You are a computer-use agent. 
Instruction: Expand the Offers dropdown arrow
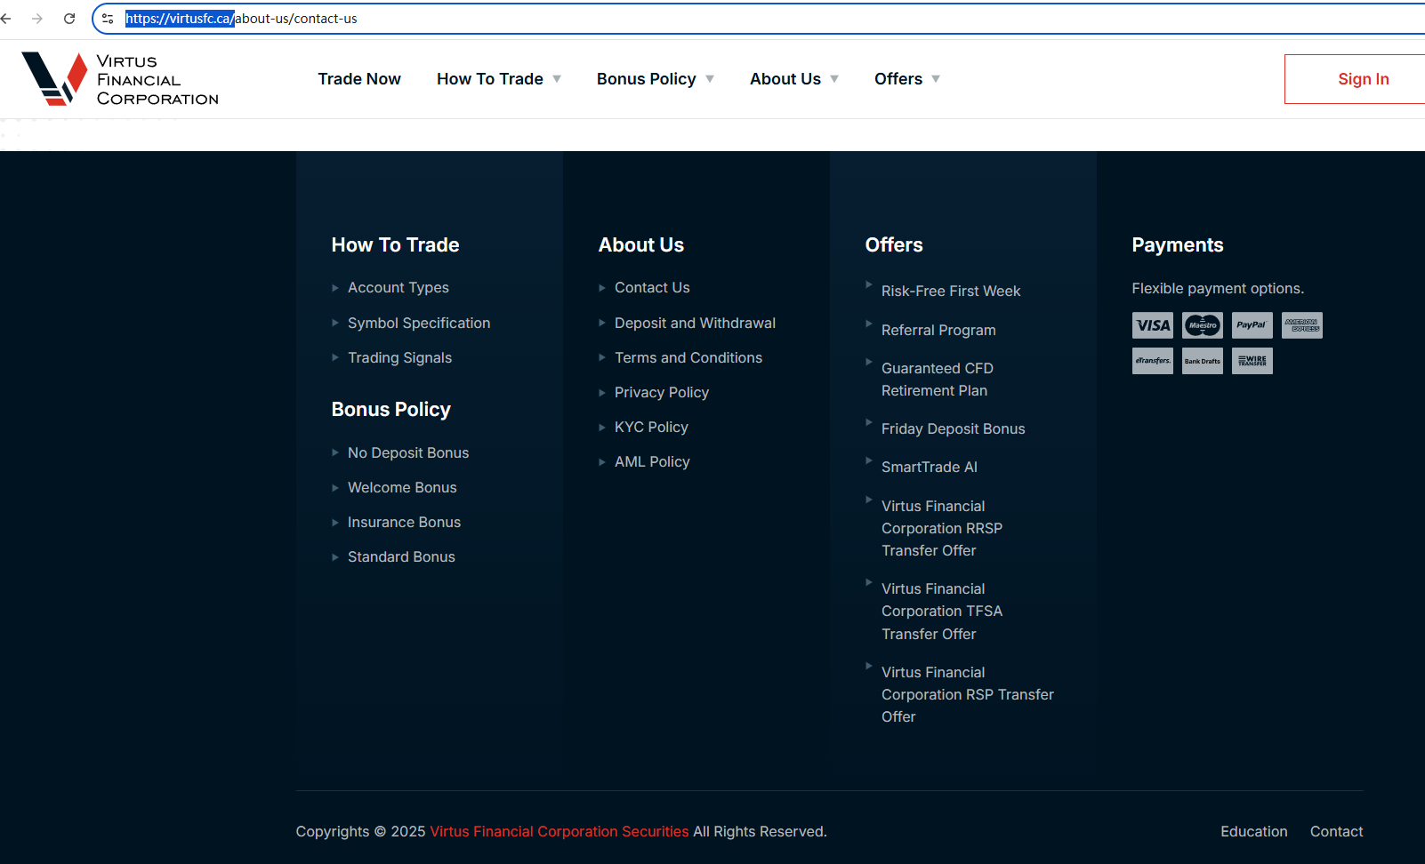pyautogui.click(x=936, y=79)
